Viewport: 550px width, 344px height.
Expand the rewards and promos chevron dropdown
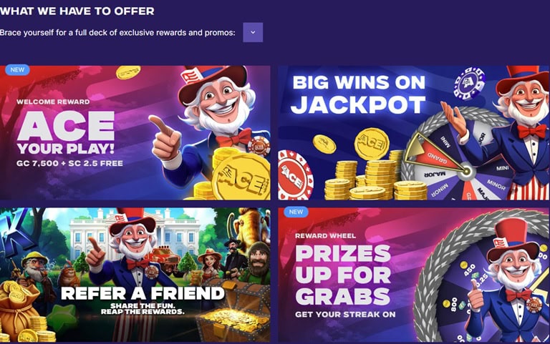253,32
